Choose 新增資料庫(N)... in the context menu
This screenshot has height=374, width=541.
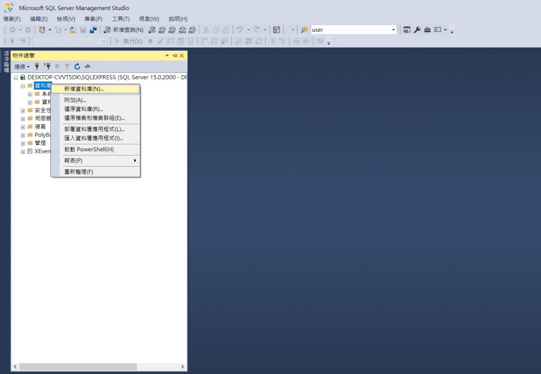(96, 89)
